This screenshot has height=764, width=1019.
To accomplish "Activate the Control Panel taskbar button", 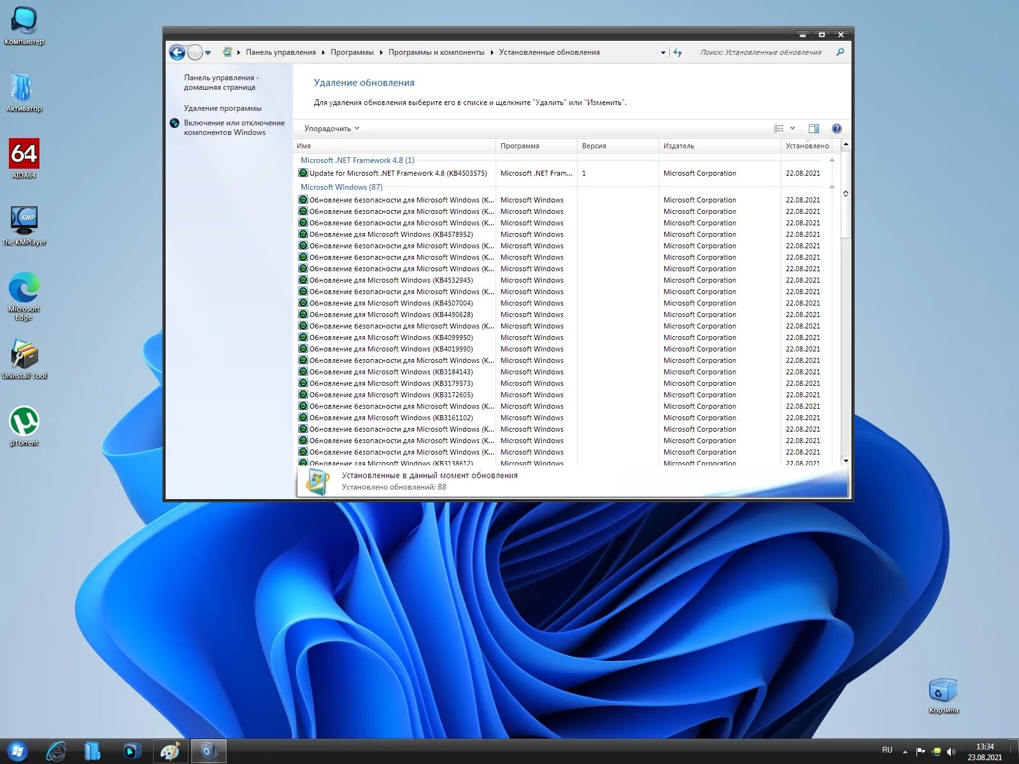I will coord(208,751).
